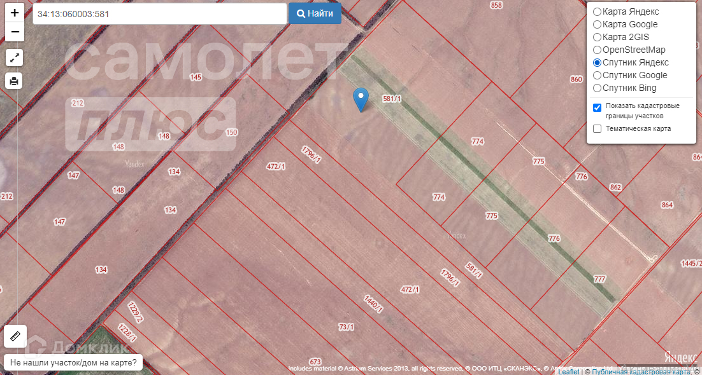Zoom in with the plus button
Screen dimensions: 702x375
tap(14, 13)
